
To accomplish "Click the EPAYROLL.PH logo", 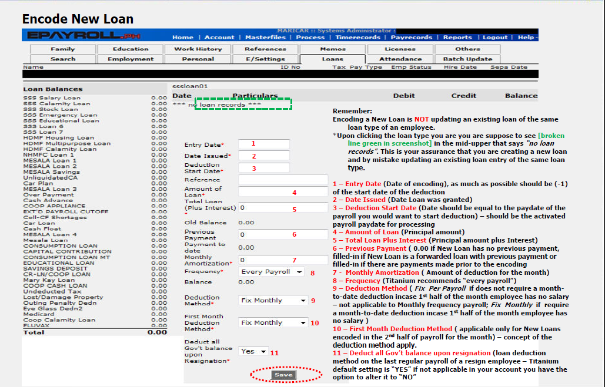I will point(83,35).
